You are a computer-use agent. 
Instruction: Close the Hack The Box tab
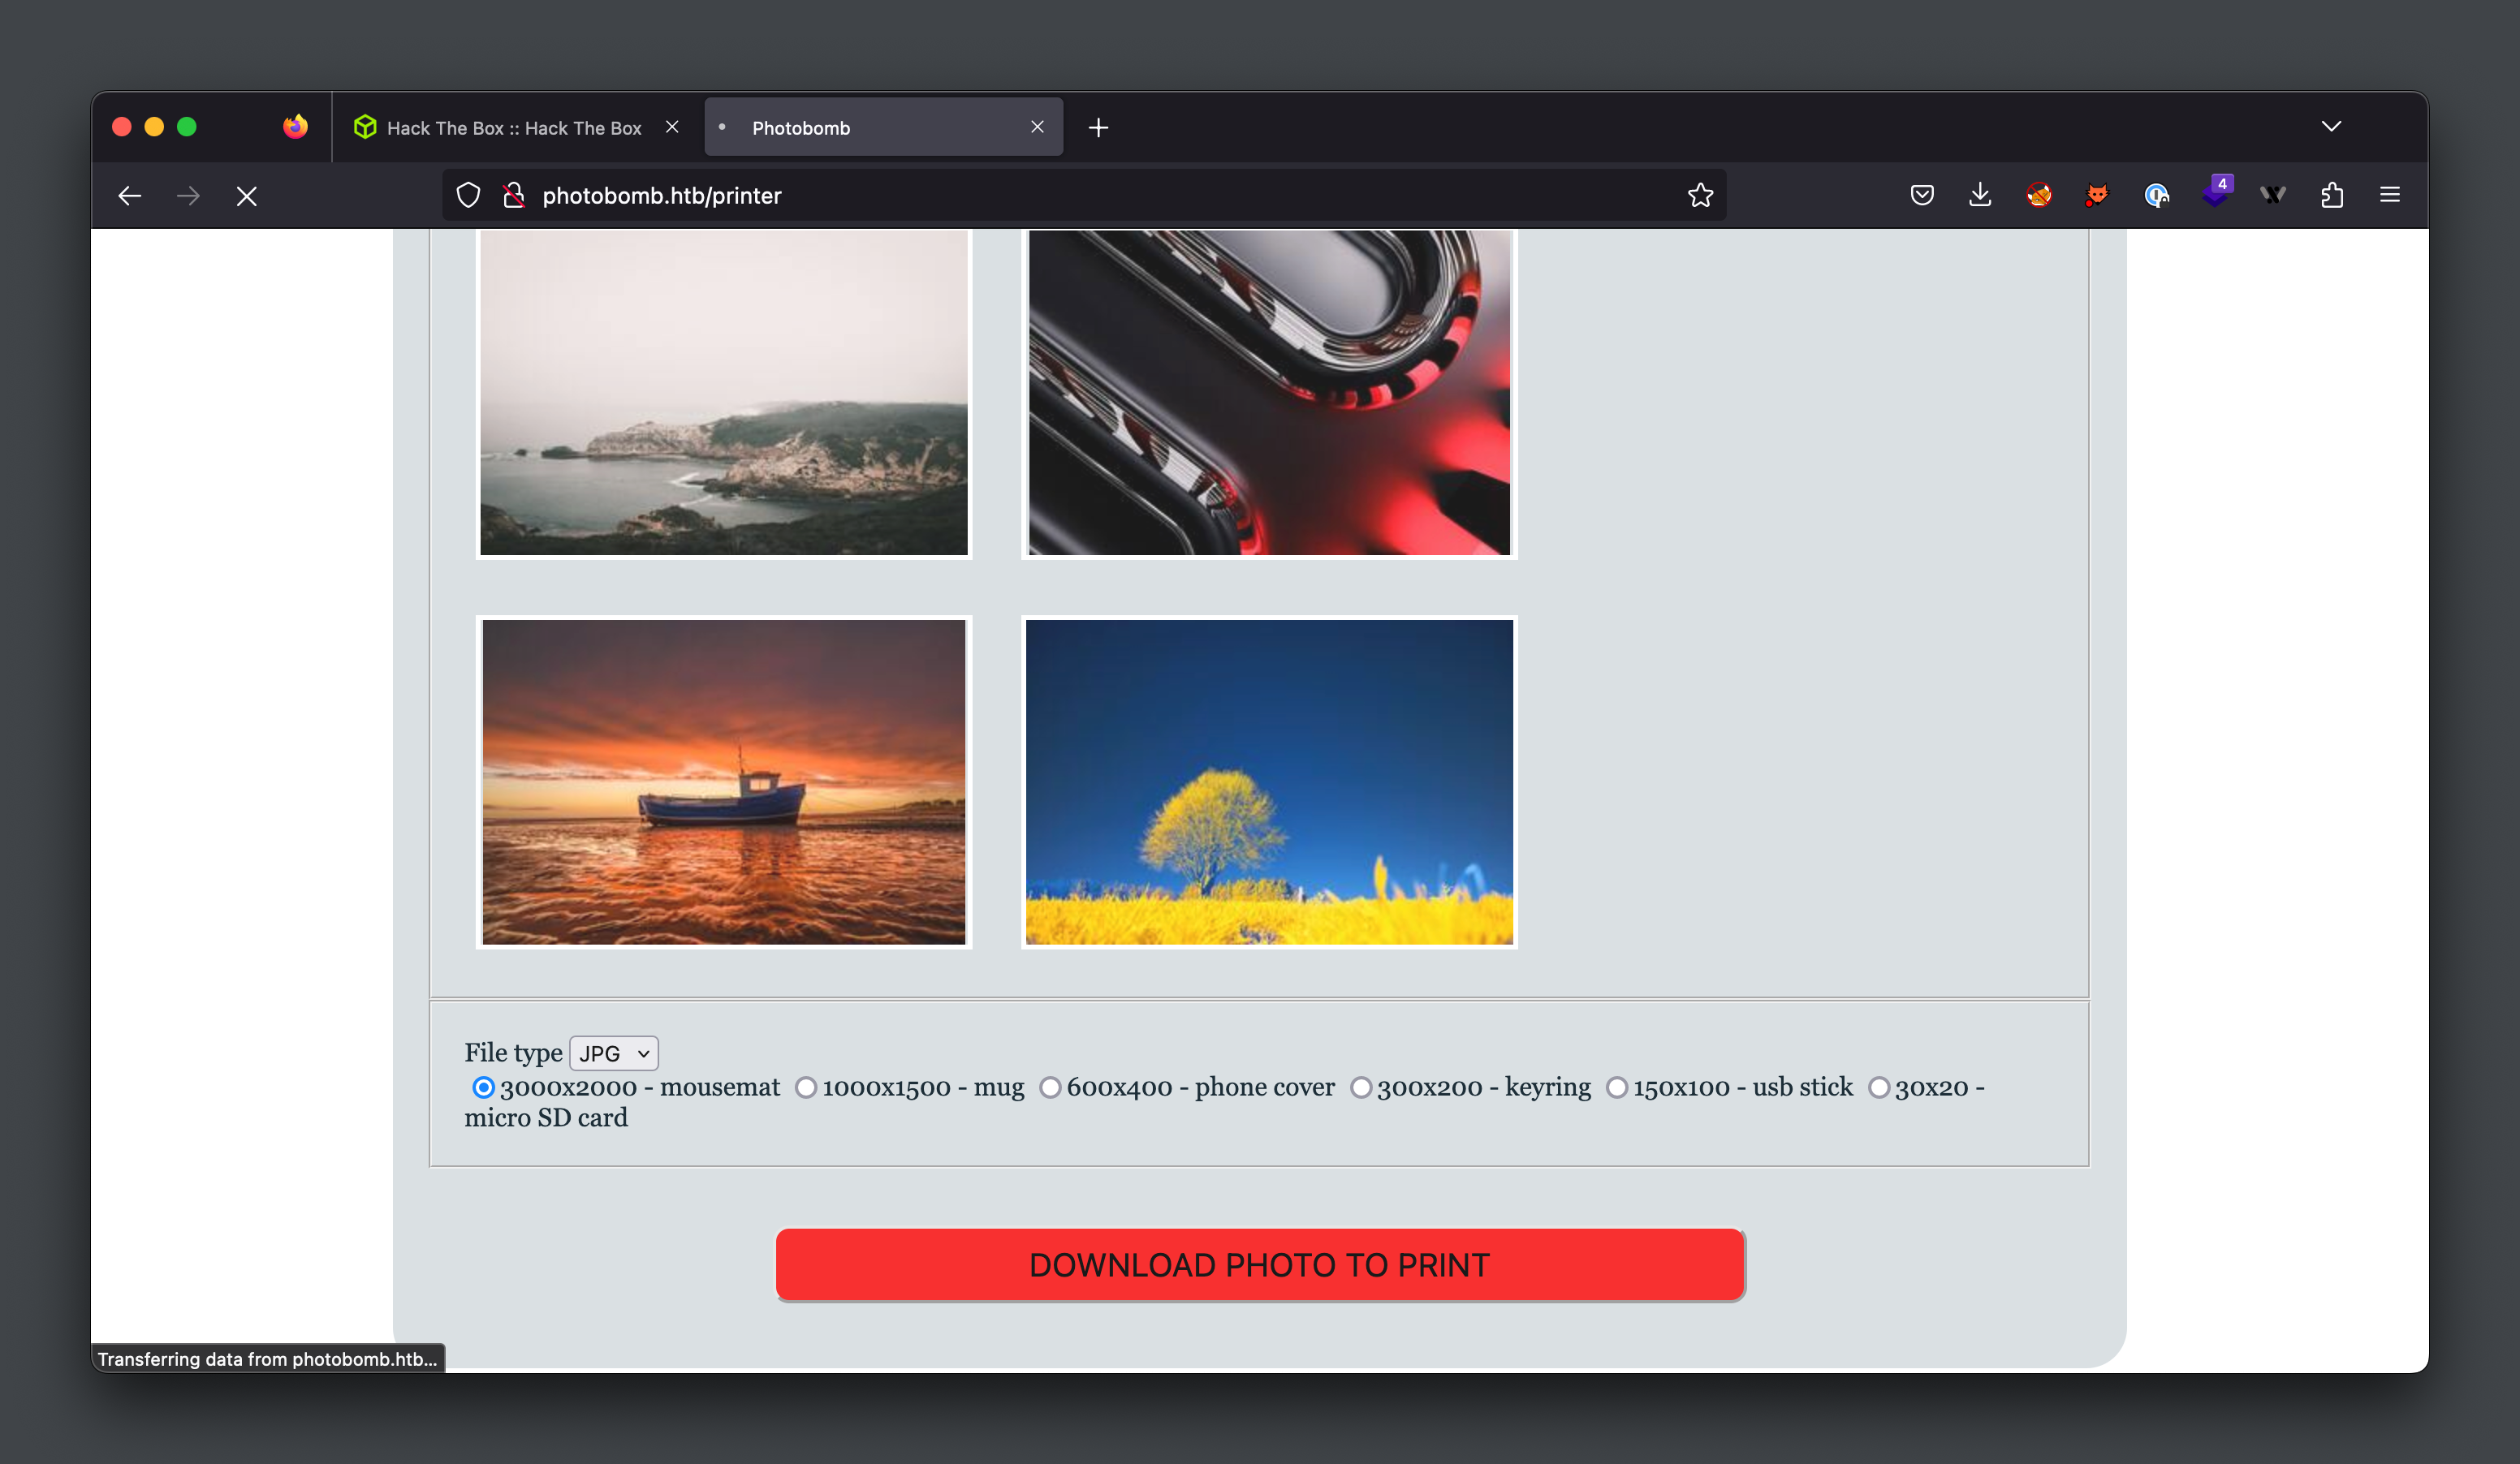tap(672, 127)
